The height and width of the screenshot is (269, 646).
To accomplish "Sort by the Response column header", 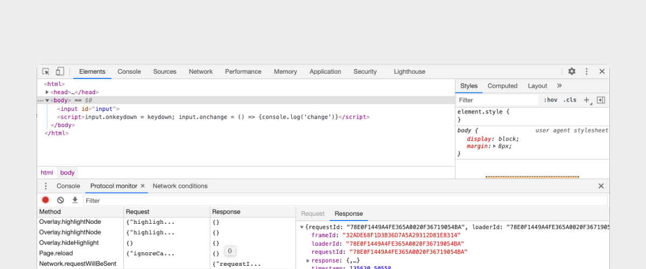I will tap(252, 212).
